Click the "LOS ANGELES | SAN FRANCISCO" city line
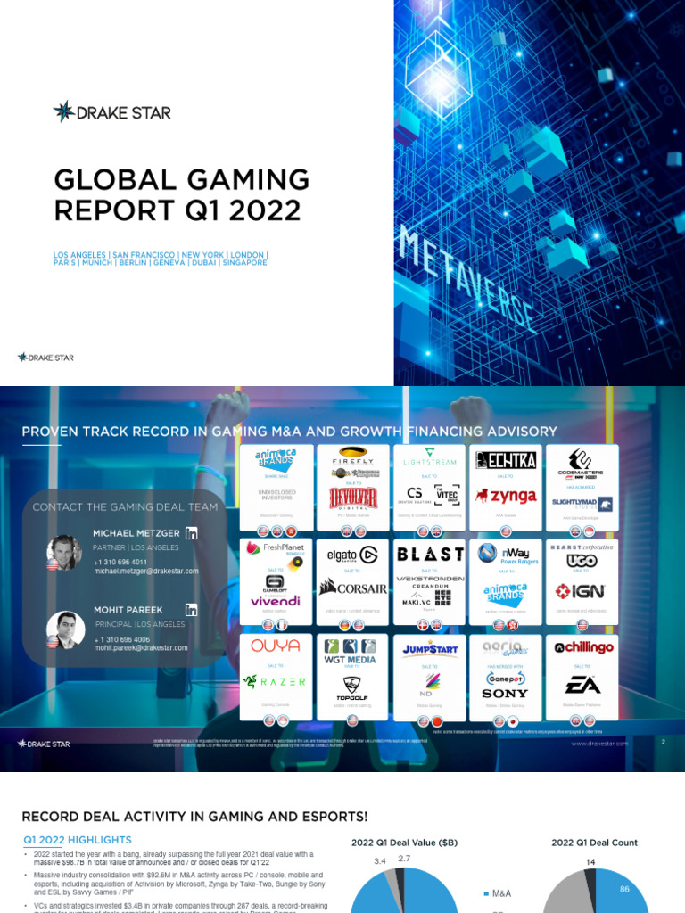Screen dimensions: 685x913 coord(161,255)
